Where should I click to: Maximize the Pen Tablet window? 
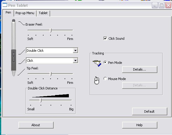coord(161,5)
